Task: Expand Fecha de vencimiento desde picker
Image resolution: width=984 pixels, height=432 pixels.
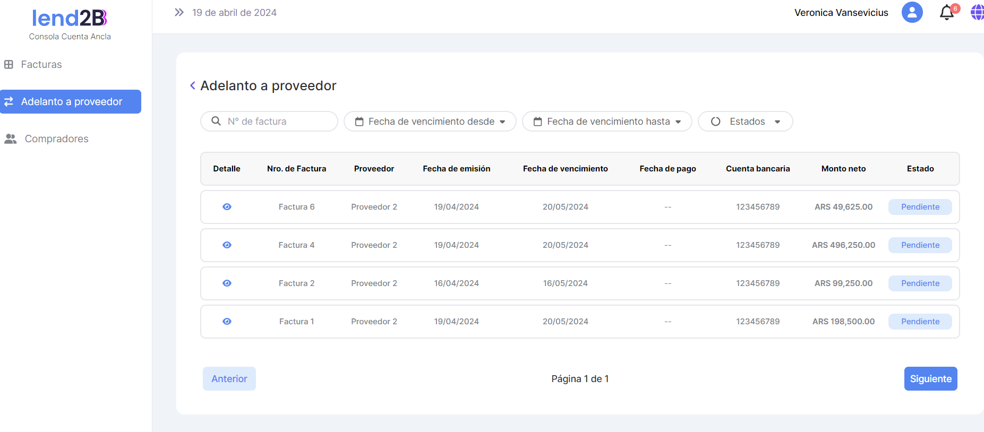Action: pos(430,122)
